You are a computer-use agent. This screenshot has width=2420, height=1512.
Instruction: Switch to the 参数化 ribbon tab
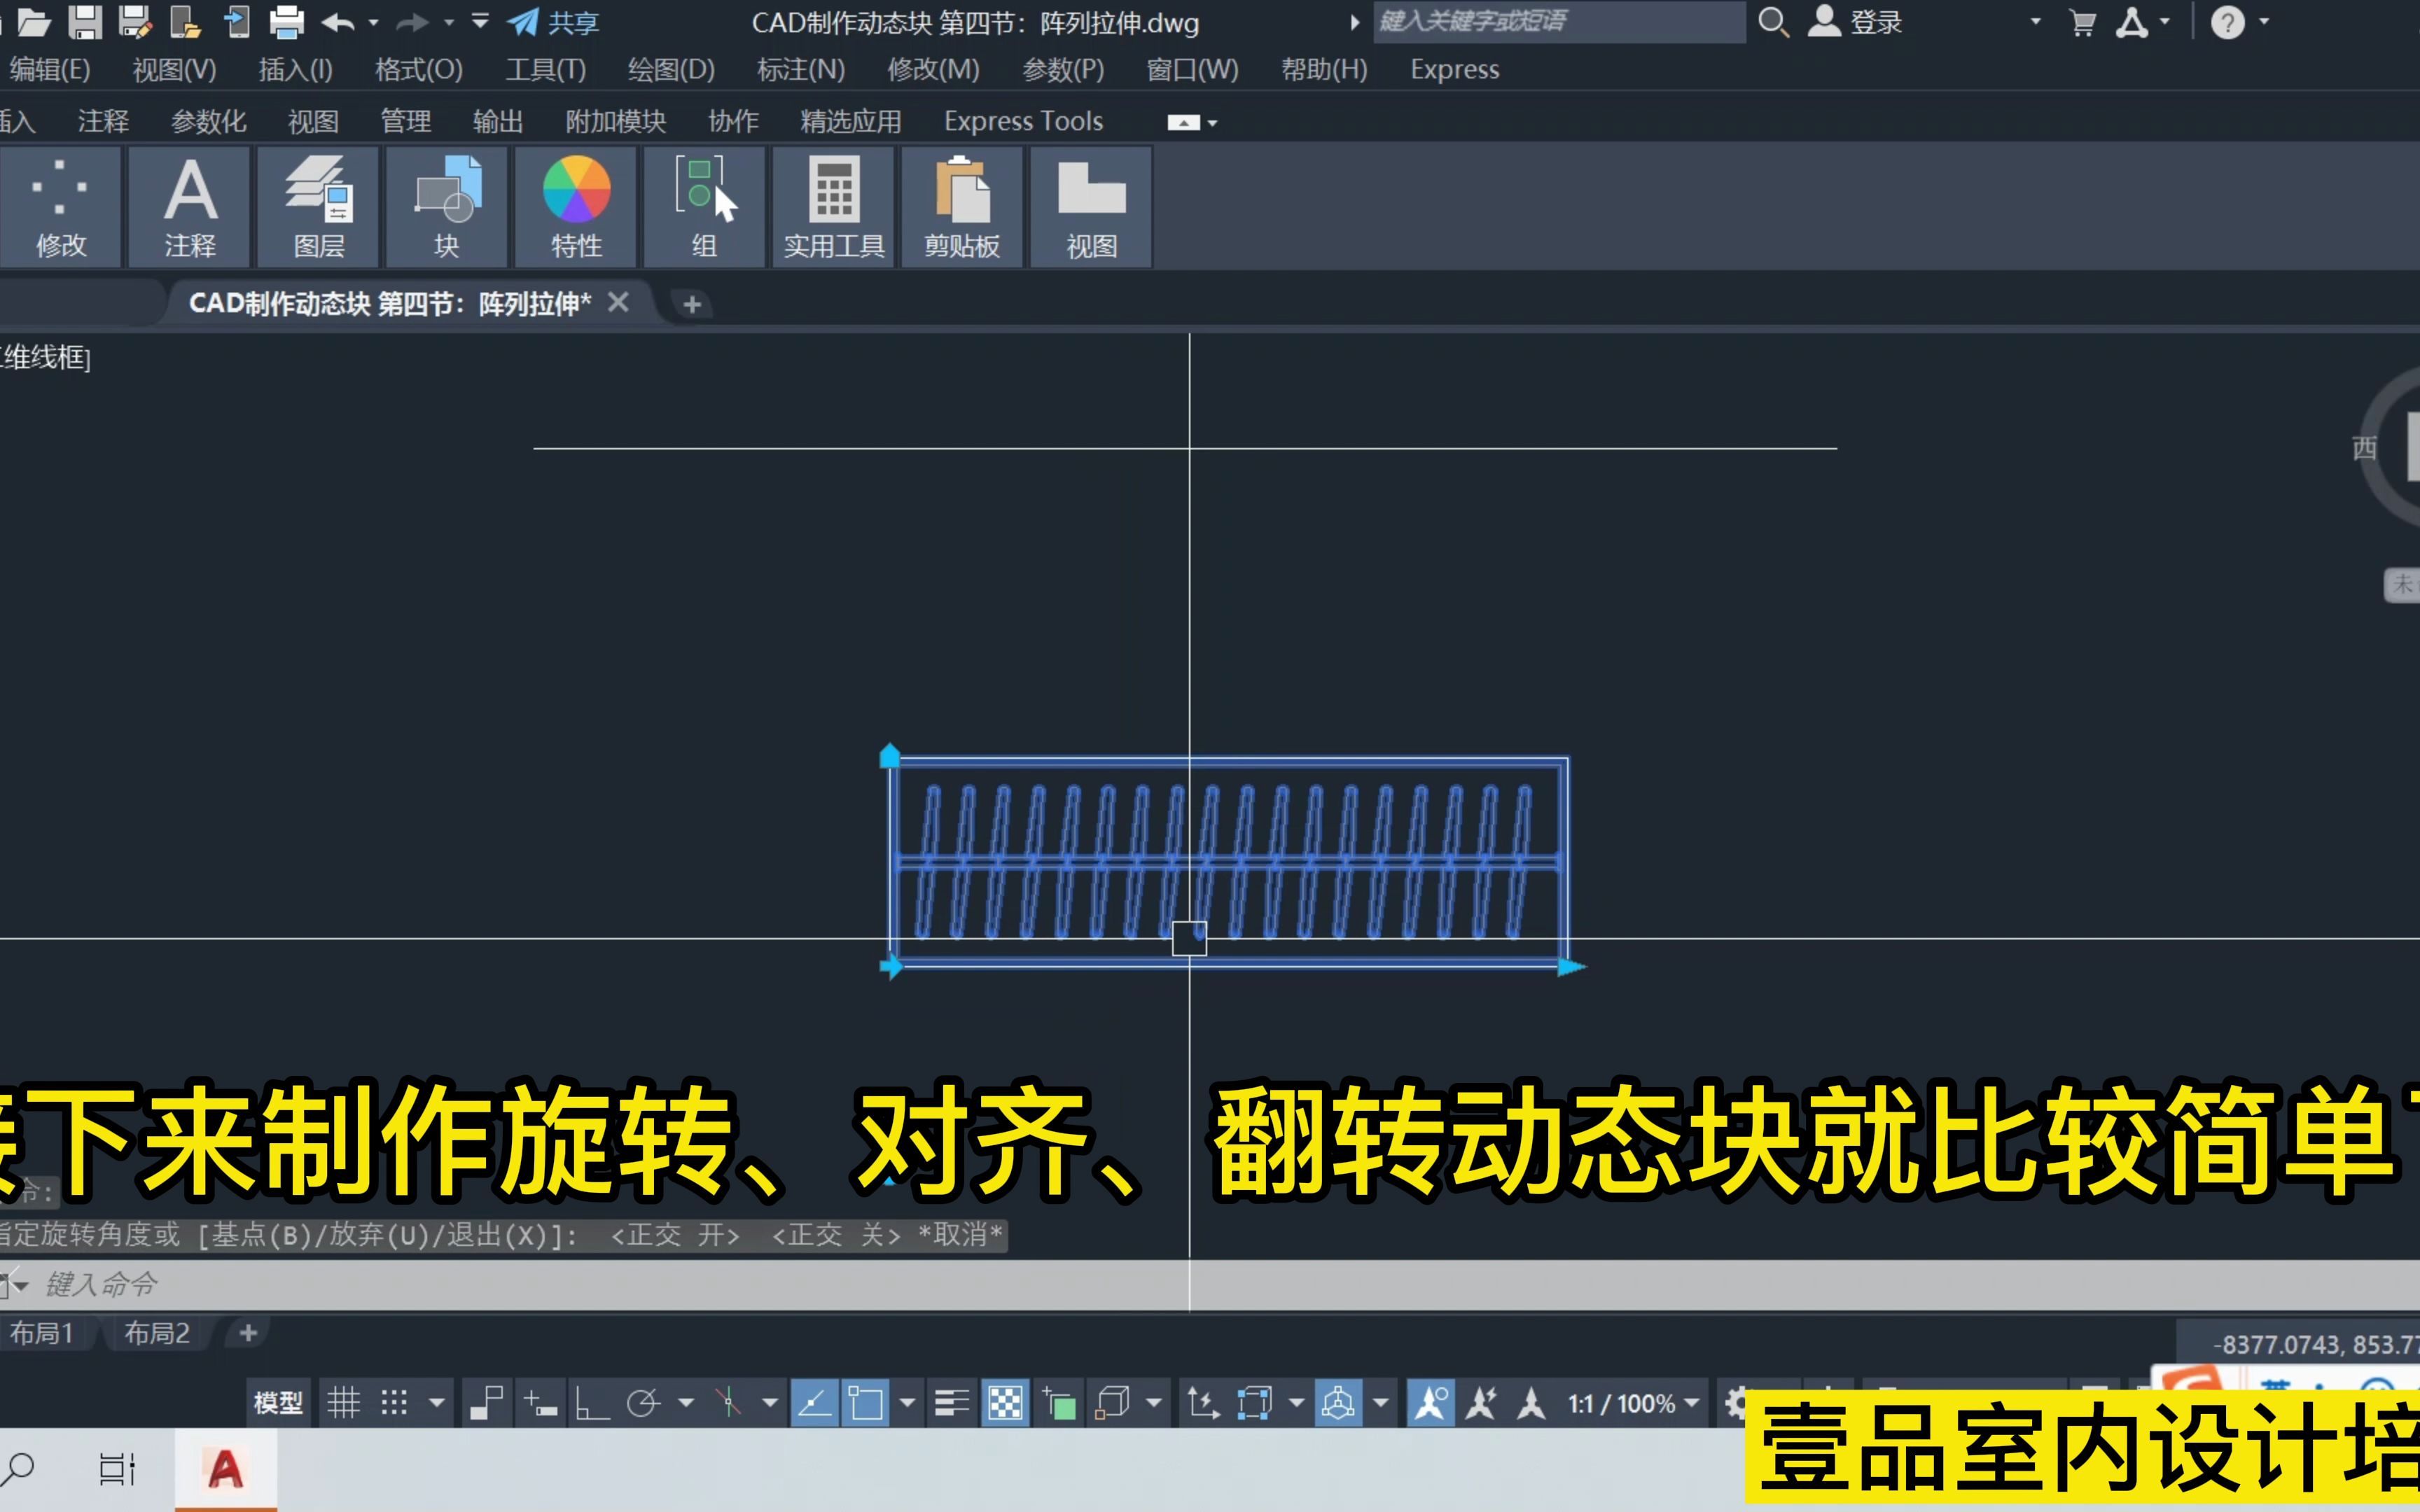click(x=207, y=120)
